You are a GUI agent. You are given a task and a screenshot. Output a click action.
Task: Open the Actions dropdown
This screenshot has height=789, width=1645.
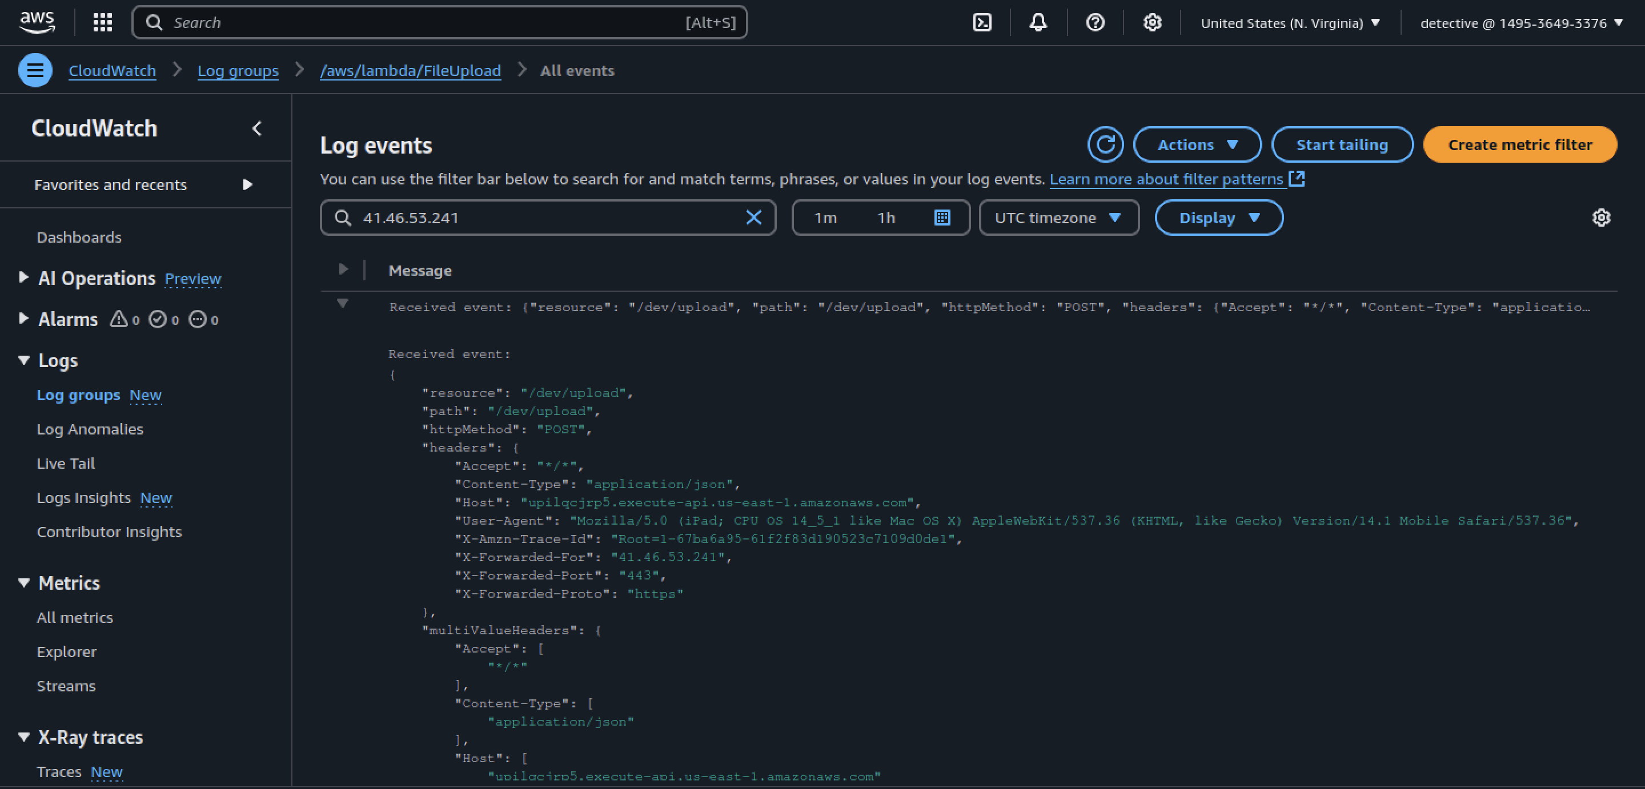click(x=1197, y=145)
